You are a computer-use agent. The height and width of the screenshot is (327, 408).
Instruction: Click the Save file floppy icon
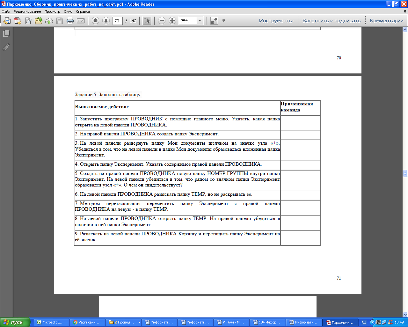click(x=60, y=21)
